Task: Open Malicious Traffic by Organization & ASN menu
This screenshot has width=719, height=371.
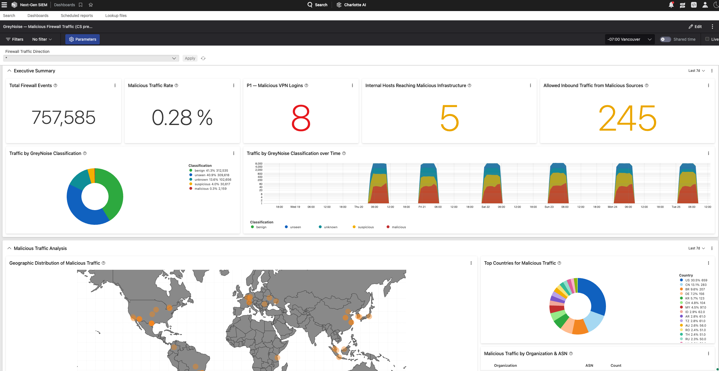Action: click(x=709, y=353)
